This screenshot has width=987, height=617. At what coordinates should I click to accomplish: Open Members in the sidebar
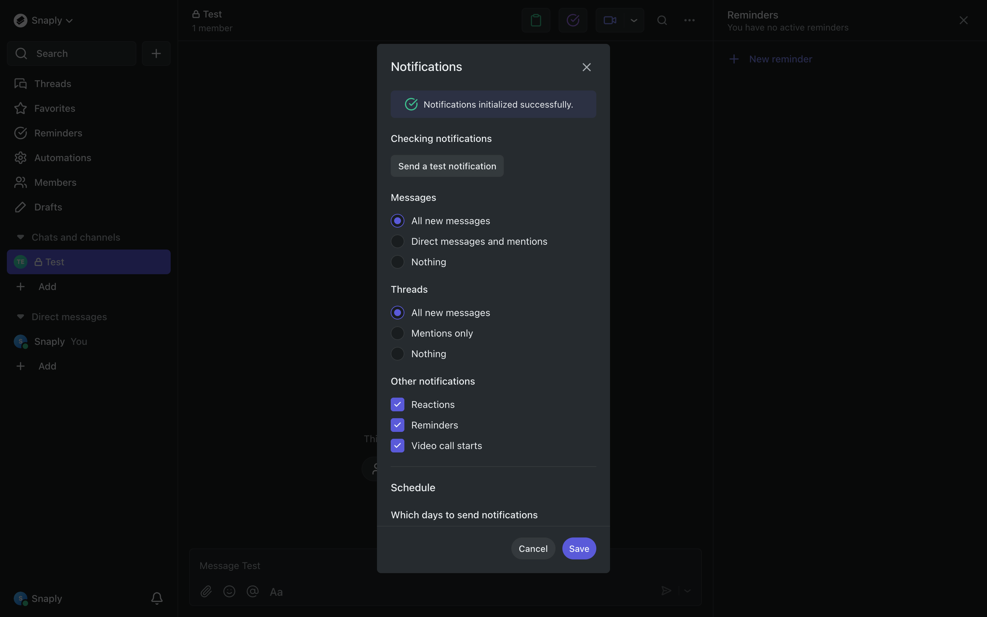(88, 182)
